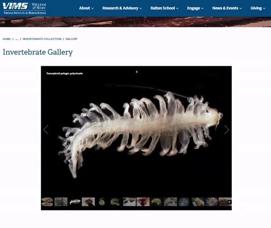
Task: Open the News & Events menu
Action: pyautogui.click(x=227, y=8)
